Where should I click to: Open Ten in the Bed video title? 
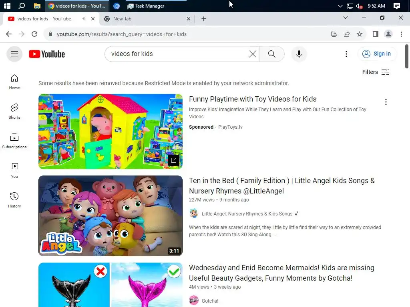coord(282,186)
